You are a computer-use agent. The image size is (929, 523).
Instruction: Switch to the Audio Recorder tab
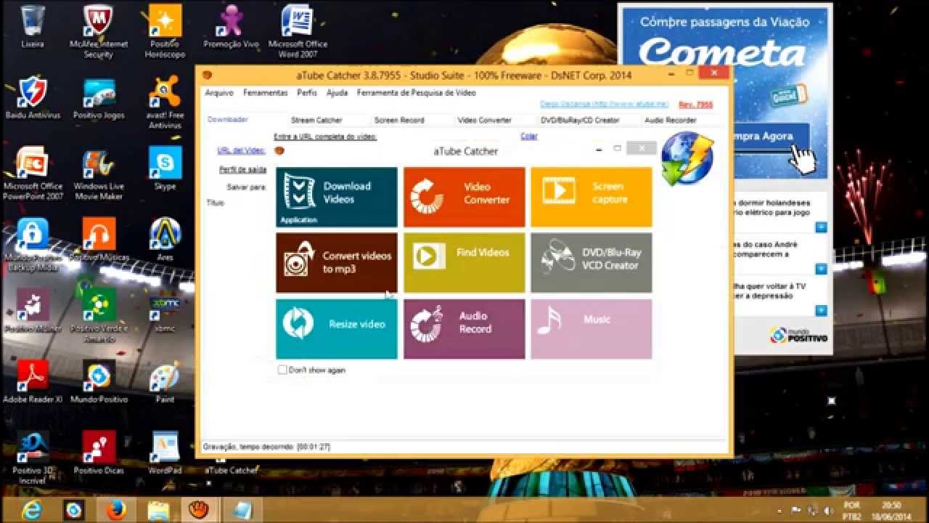(x=671, y=121)
